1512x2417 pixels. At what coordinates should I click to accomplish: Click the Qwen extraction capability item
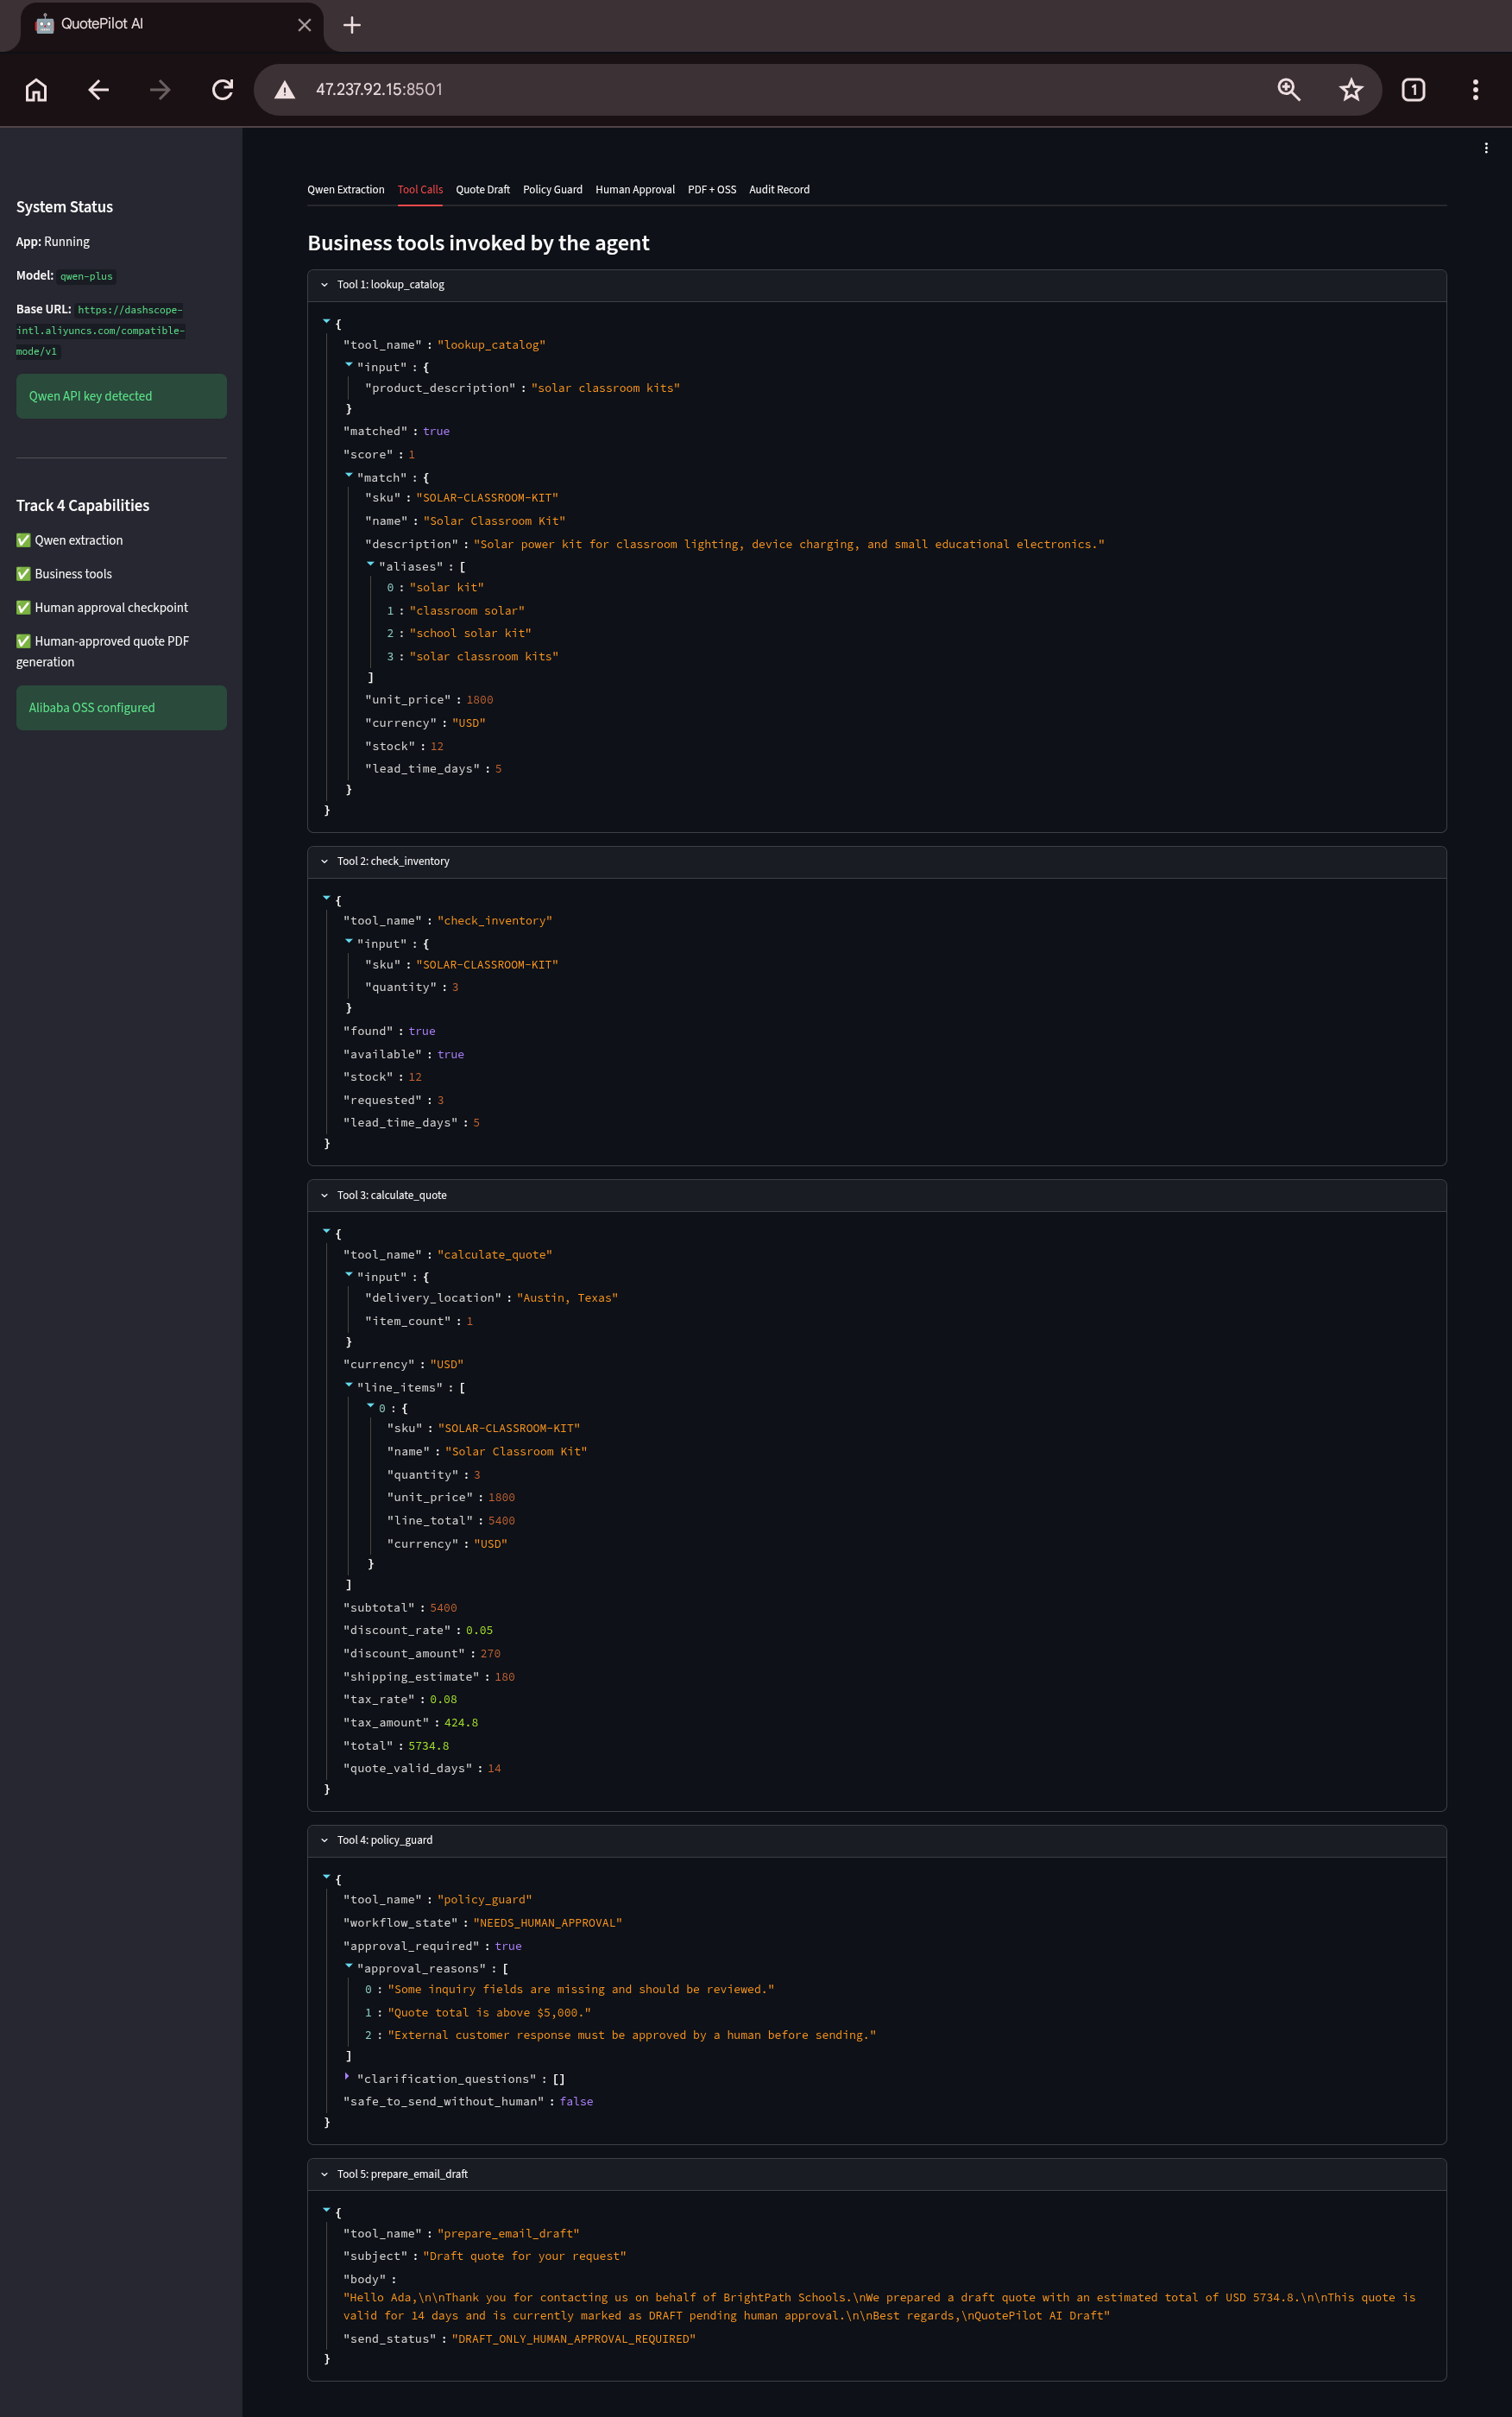coord(69,540)
